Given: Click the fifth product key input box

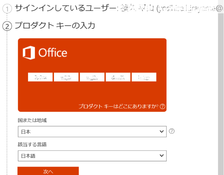Looking at the screenshot, I should (144, 77).
